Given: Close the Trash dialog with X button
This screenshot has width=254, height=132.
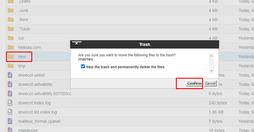Looking at the screenshot, I should click(77, 43).
